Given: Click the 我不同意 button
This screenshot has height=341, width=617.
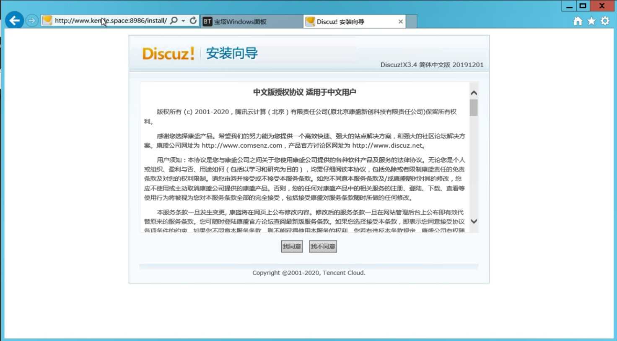Looking at the screenshot, I should 323,247.
